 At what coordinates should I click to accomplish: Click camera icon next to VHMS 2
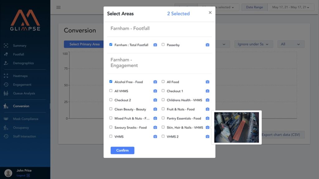click(207, 137)
